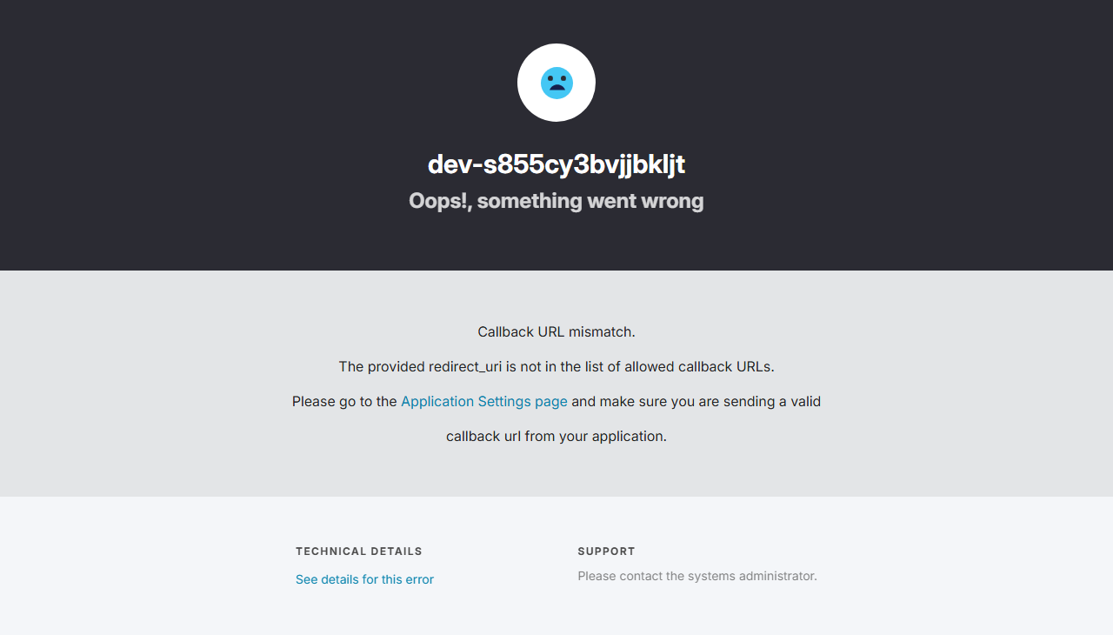Click the callback url from your application line
Image resolution: width=1113 pixels, height=635 pixels.
(x=556, y=436)
